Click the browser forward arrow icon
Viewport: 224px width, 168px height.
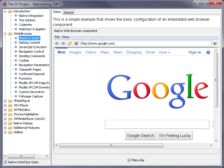[x=63, y=43]
